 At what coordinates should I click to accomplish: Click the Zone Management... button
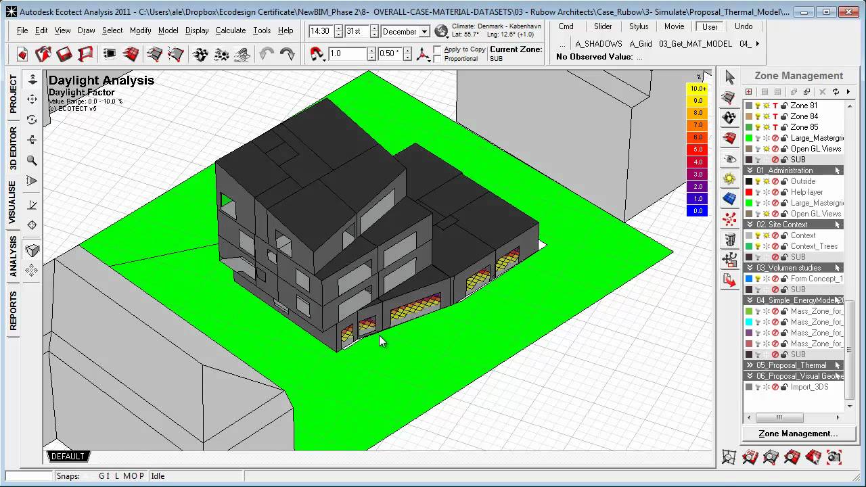point(798,434)
